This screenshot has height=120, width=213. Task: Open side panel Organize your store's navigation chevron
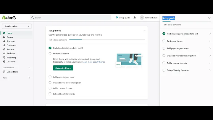tap(210, 56)
